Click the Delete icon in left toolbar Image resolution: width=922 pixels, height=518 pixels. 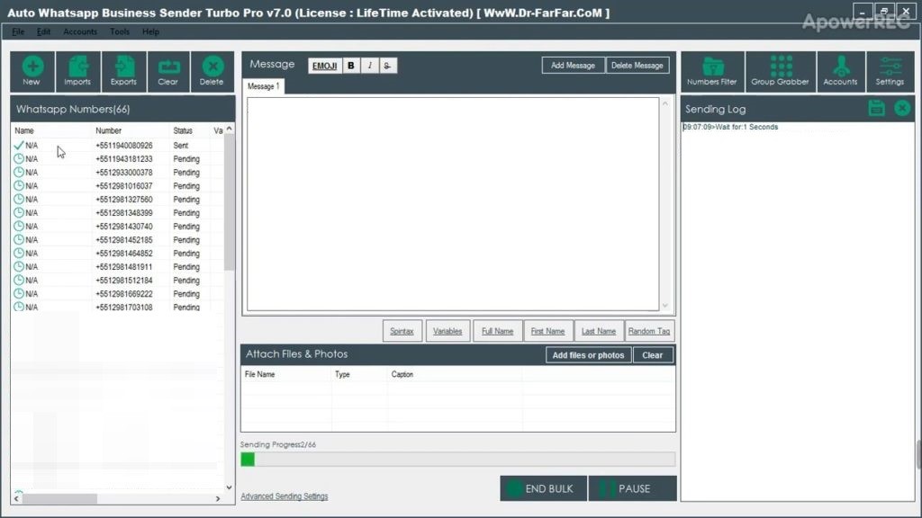click(x=212, y=71)
